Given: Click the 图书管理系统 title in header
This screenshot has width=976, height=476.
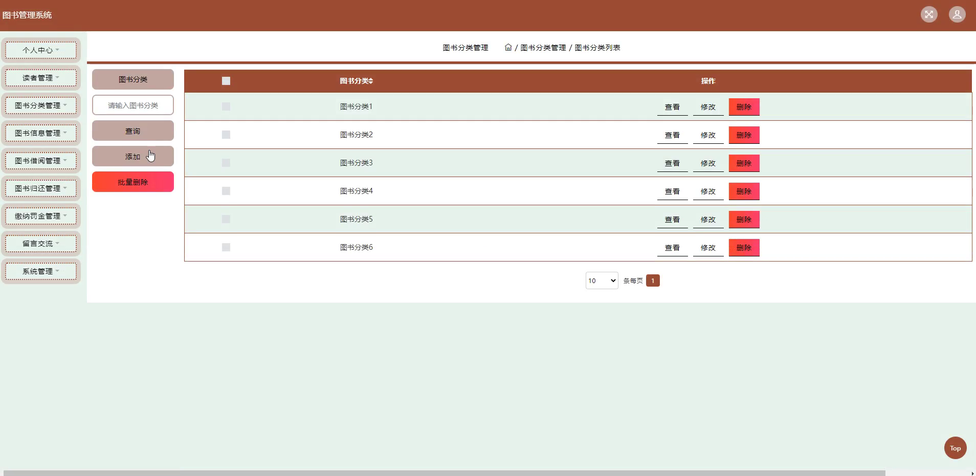Looking at the screenshot, I should [x=27, y=15].
